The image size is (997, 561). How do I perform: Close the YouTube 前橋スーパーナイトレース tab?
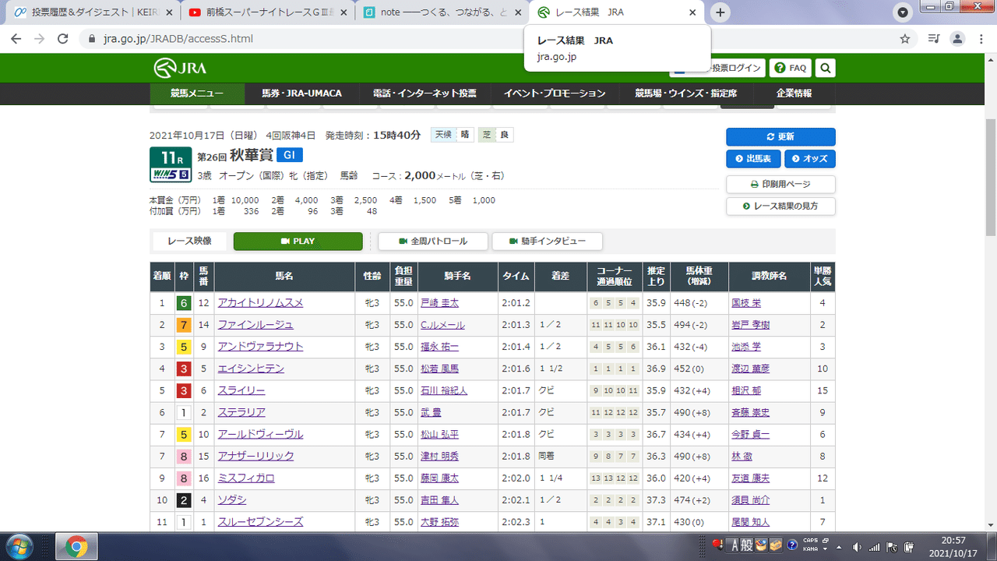pos(343,12)
